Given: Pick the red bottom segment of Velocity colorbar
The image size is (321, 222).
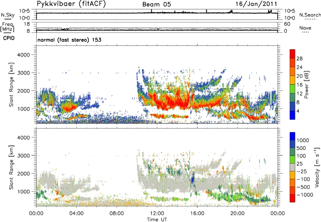Looking at the screenshot, I should pos(293,198).
